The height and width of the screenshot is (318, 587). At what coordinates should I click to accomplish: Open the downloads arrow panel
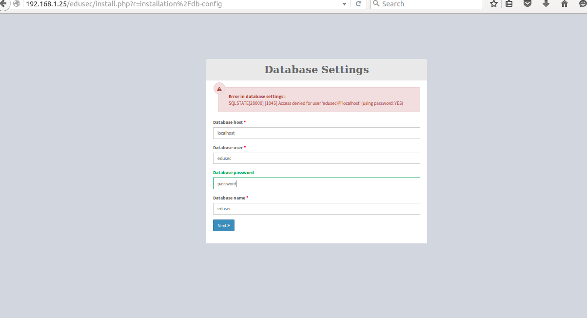pyautogui.click(x=546, y=3)
